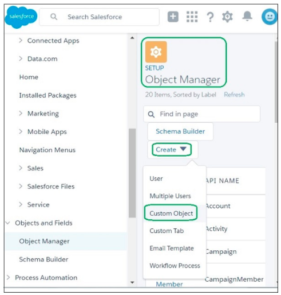Click the Refresh link
Image resolution: width=281 pixels, height=295 pixels.
234,95
